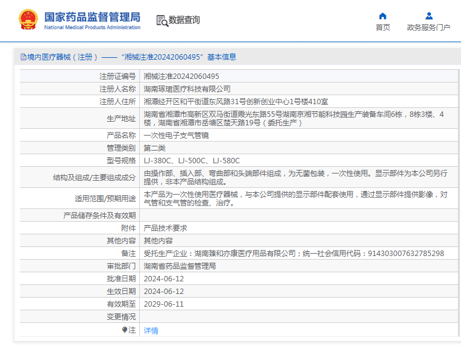The image size is (461, 347).
Task: Click the 备注 row label
Action: coord(128,254)
